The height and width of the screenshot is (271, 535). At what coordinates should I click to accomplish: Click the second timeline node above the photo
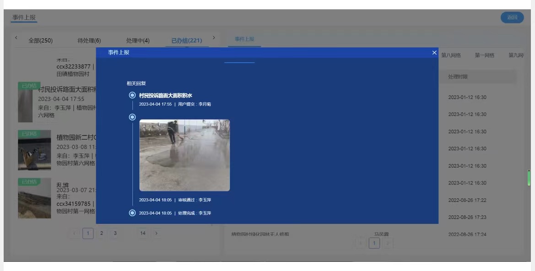(x=132, y=117)
